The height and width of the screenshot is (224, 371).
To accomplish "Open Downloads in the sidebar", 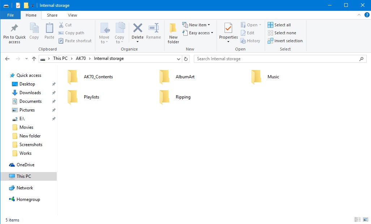I will (30, 93).
